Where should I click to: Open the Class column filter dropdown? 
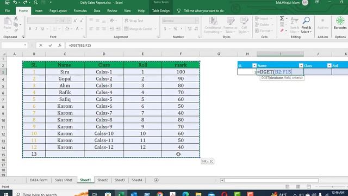point(329,65)
